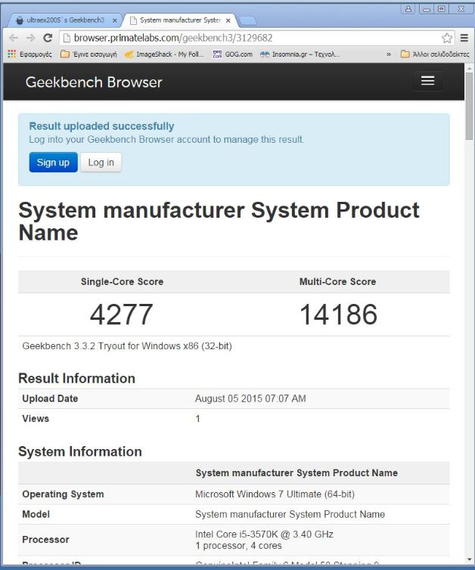475x570 pixels.
Task: Open Insomnia.gr bookmark
Action: tap(300, 54)
